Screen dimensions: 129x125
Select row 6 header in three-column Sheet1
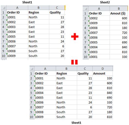(4, 37)
